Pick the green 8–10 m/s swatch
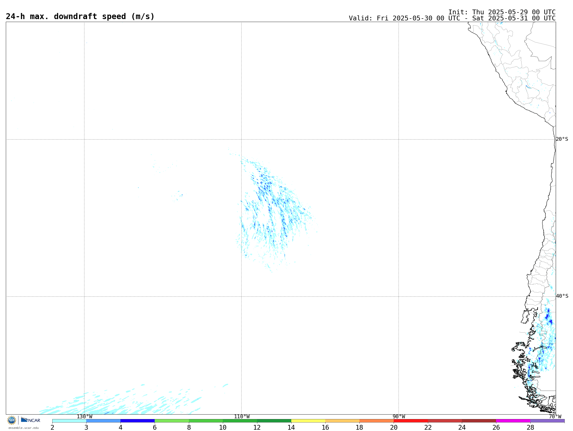The height and width of the screenshot is (431, 573). point(206,421)
